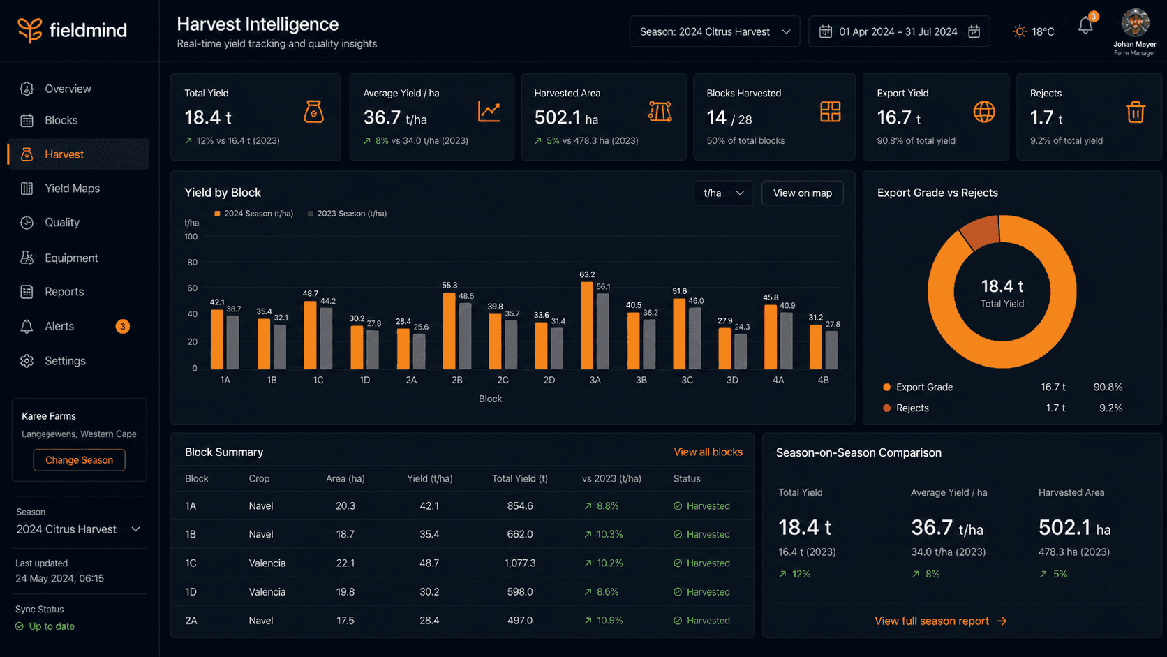The width and height of the screenshot is (1167, 657).
Task: Select block 1A row in Block Summary
Action: [462, 506]
